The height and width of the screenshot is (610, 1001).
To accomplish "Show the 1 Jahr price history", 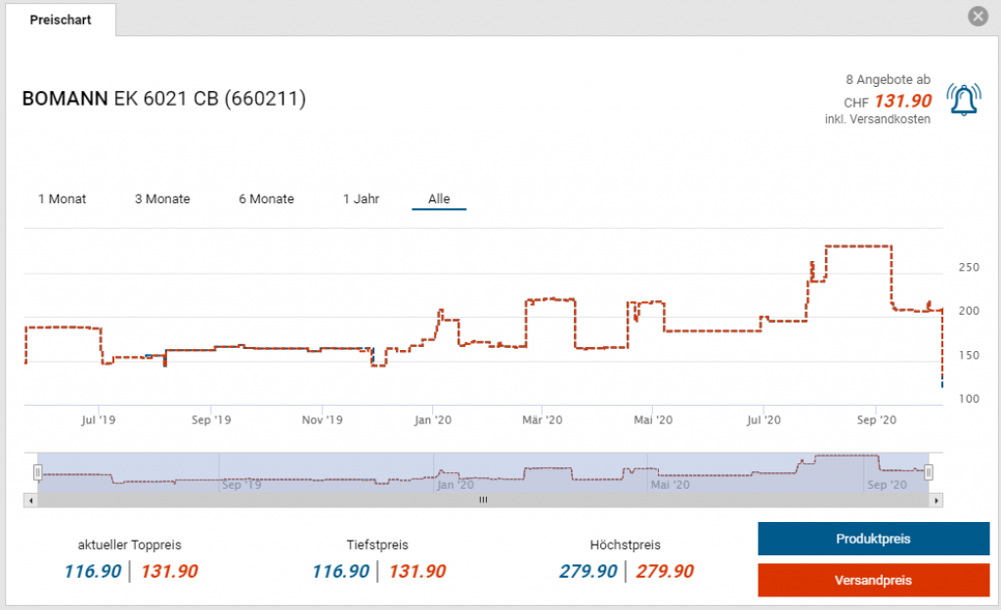I will pyautogui.click(x=361, y=198).
